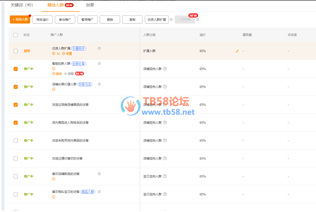This screenshot has height=212, width=316.
Task: Uncheck the 浏览过同类店铺商品的访客 checkbox
Action: pyautogui.click(x=16, y=105)
